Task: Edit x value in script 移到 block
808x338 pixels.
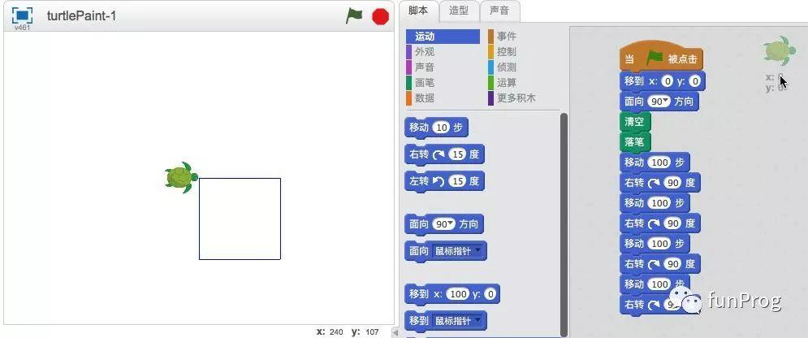Action: pos(668,81)
